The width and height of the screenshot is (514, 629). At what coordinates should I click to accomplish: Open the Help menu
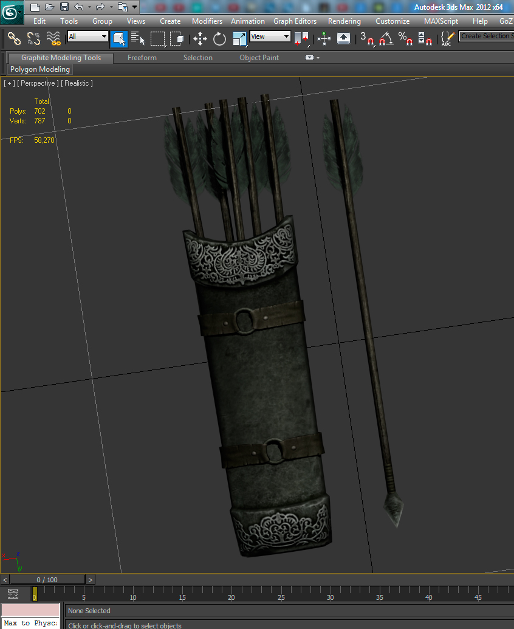(x=480, y=21)
